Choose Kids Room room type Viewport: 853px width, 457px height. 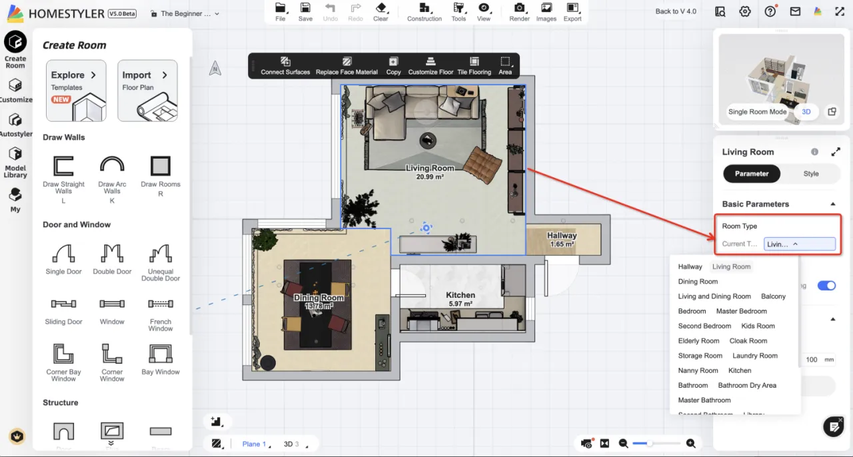click(758, 326)
